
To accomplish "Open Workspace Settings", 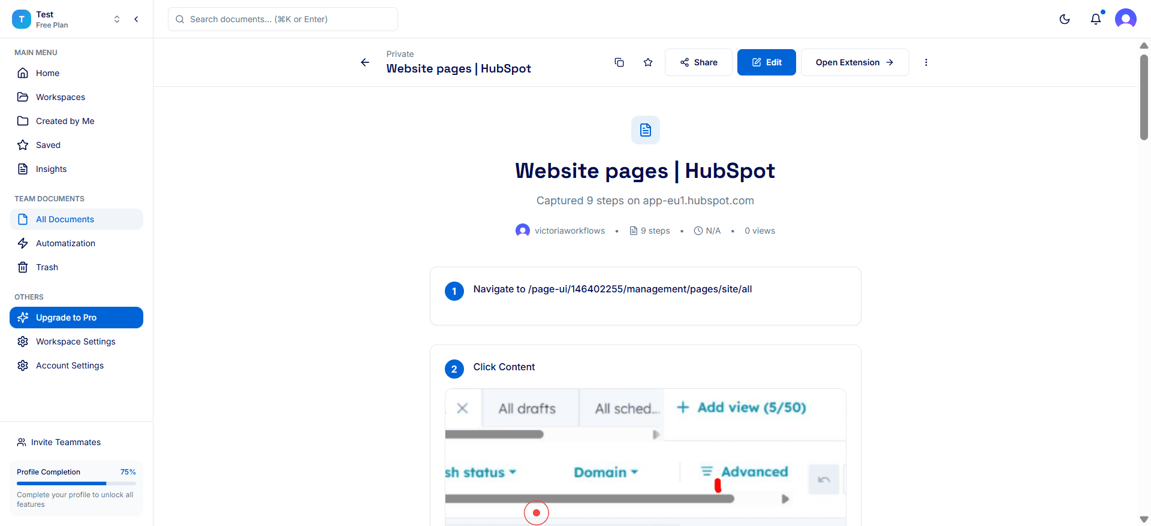I will (76, 341).
